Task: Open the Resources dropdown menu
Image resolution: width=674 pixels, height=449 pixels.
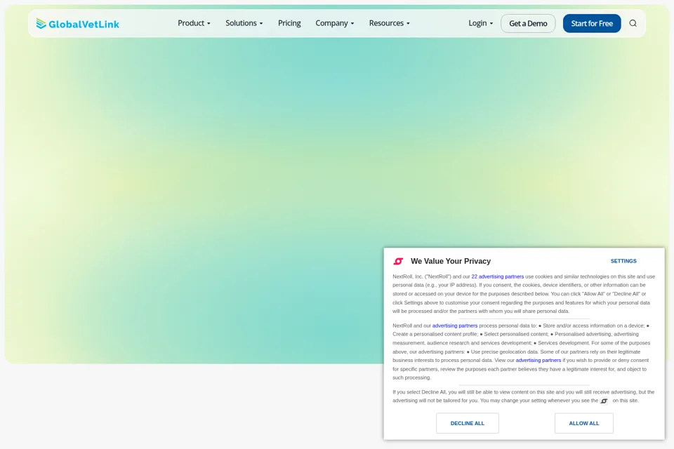Action: pyautogui.click(x=389, y=23)
